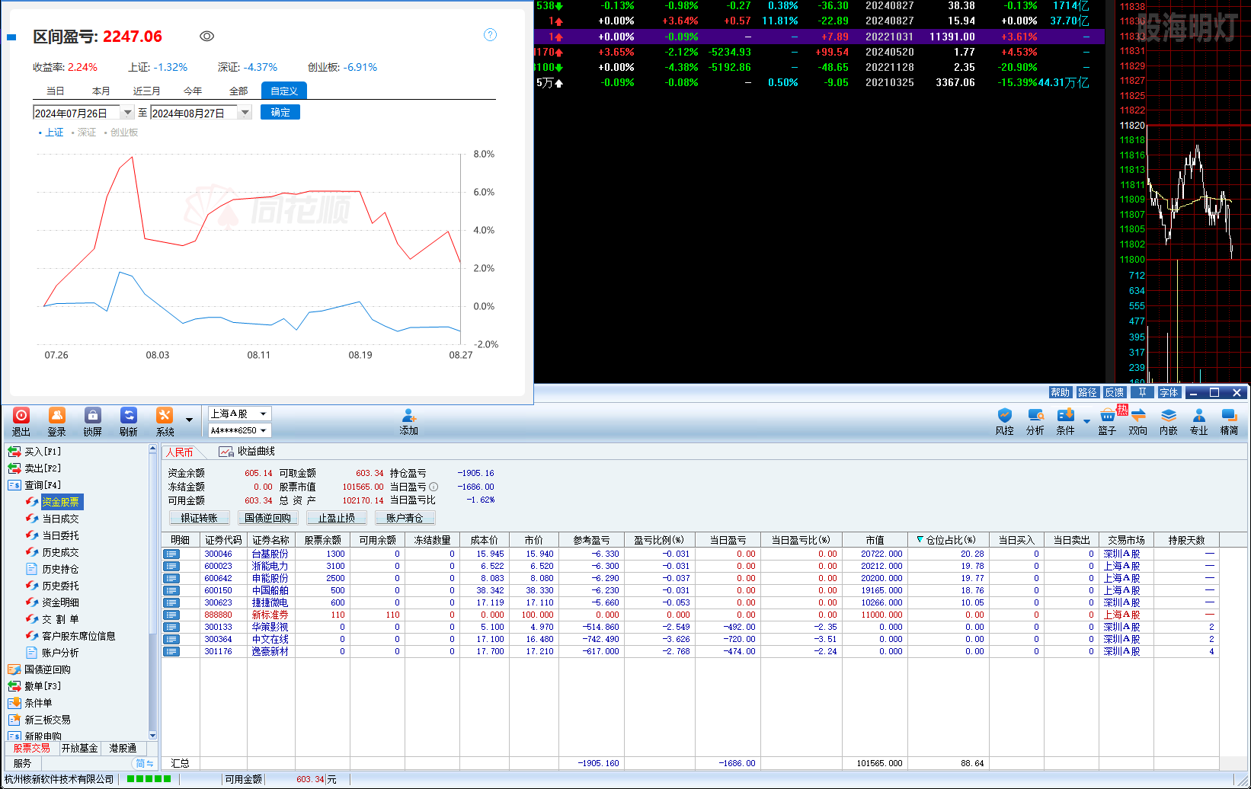Switch to 港股通 bottom tab
The image size is (1251, 789).
click(123, 749)
